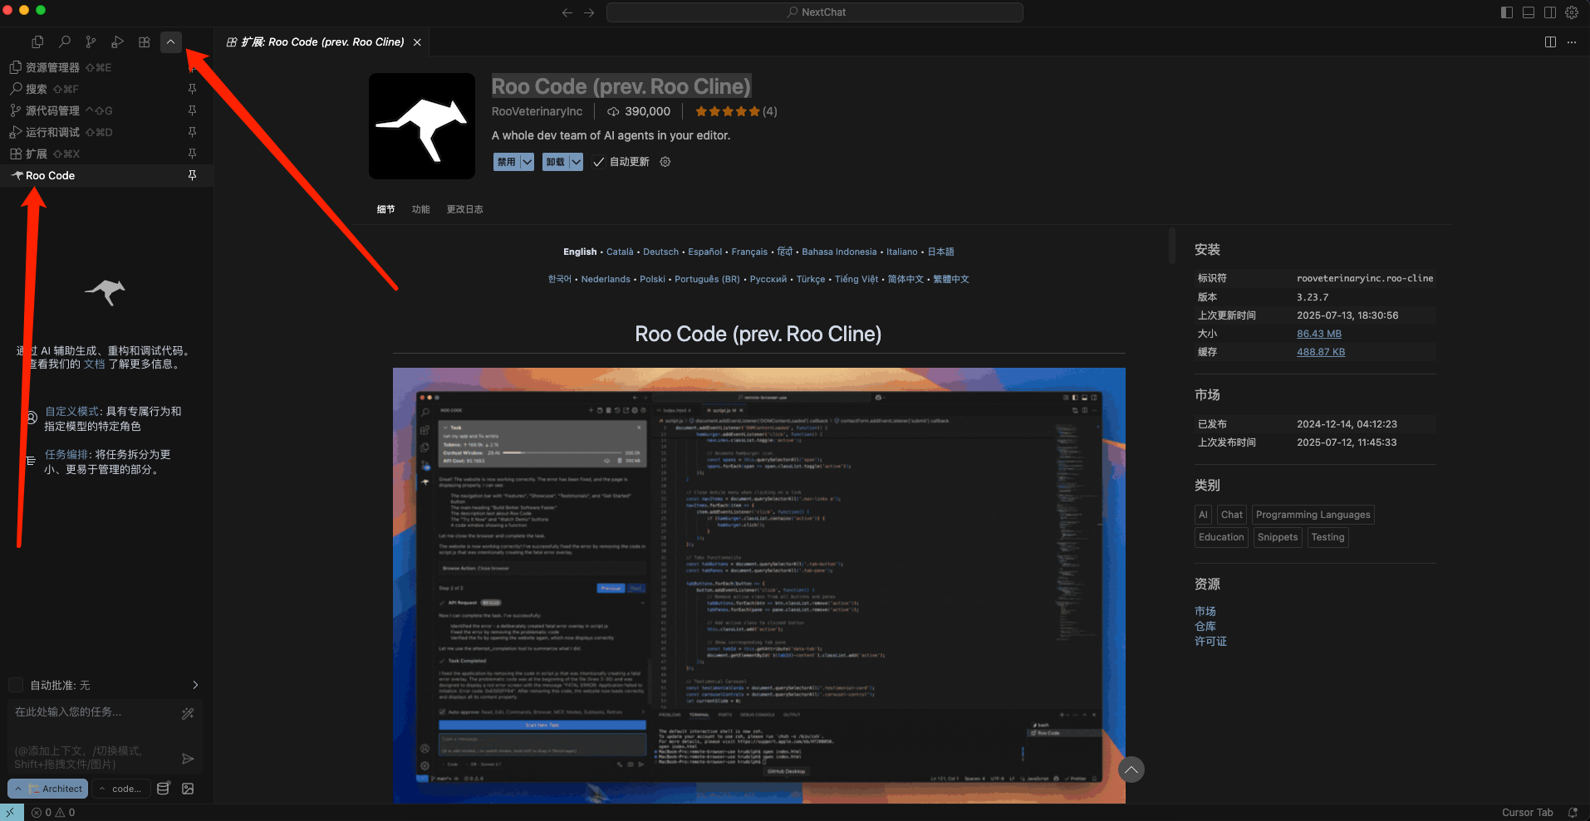Send the task with paper plane icon

188,758
